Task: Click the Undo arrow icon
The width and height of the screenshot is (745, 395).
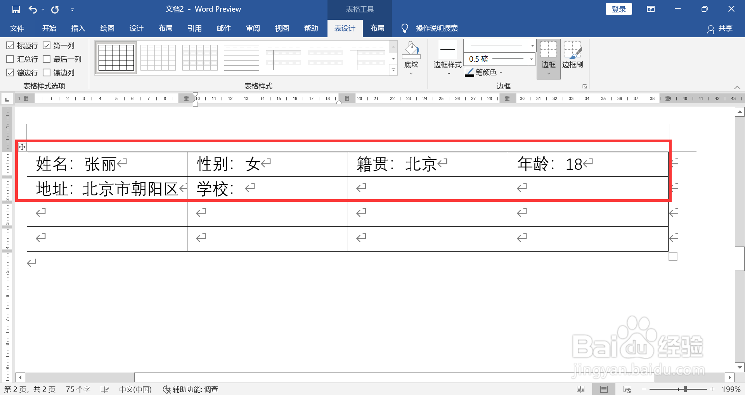Action: tap(33, 9)
